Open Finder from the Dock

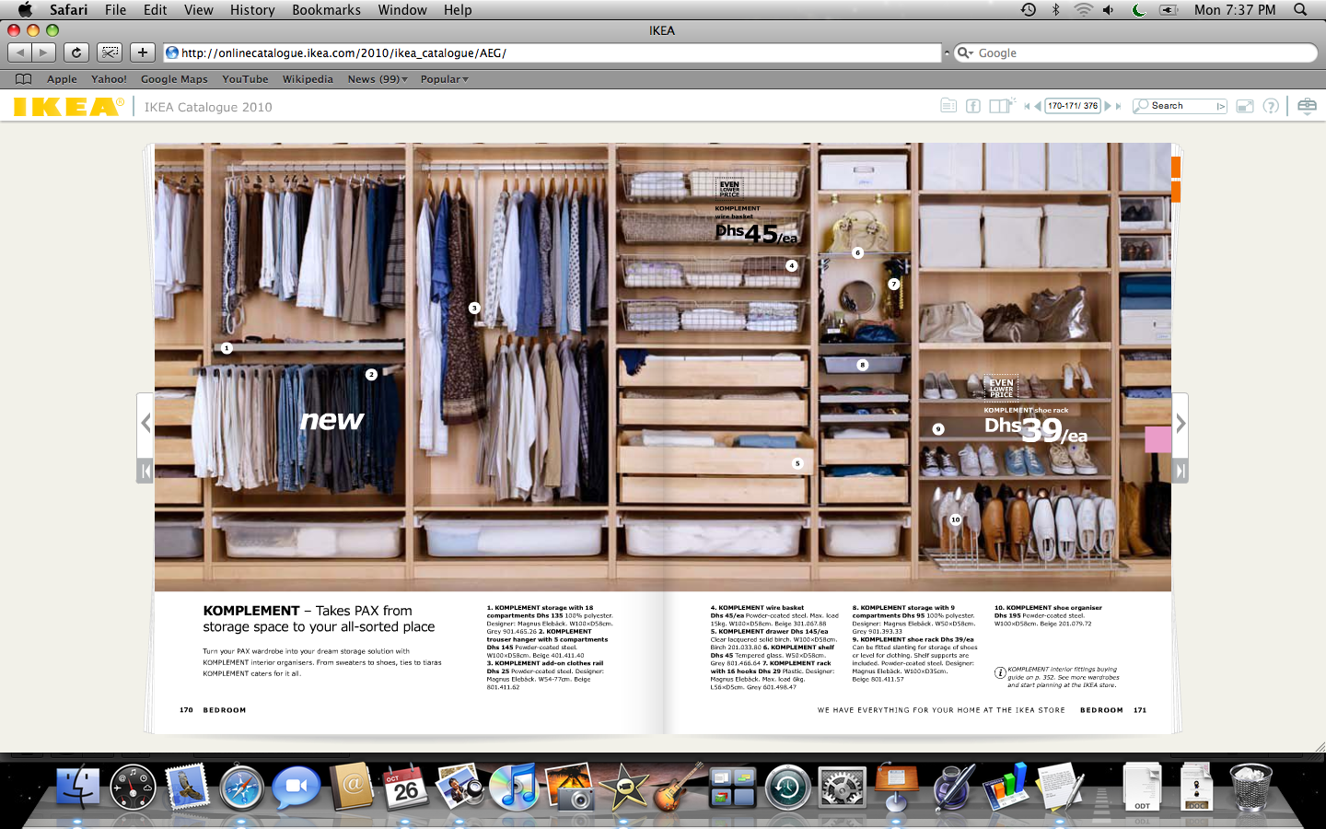click(78, 787)
